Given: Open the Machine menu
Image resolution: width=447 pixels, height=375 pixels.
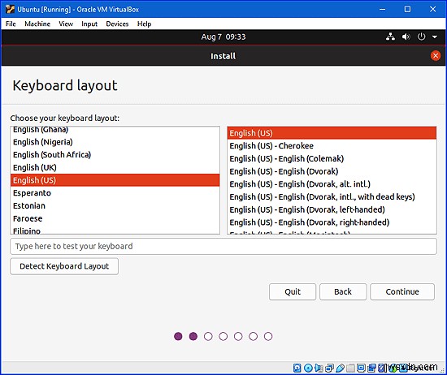Looking at the screenshot, I should point(37,24).
